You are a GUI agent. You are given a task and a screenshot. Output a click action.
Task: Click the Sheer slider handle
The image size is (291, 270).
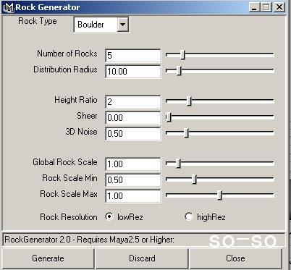pos(169,117)
